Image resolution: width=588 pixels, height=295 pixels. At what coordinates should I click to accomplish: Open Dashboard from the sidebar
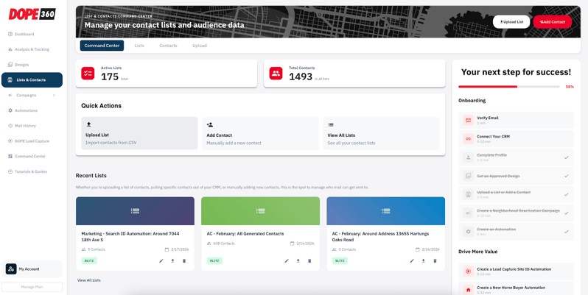pyautogui.click(x=24, y=34)
